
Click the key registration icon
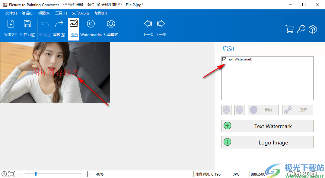coord(301,29)
